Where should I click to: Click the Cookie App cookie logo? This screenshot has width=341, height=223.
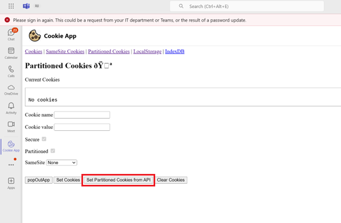point(34,35)
